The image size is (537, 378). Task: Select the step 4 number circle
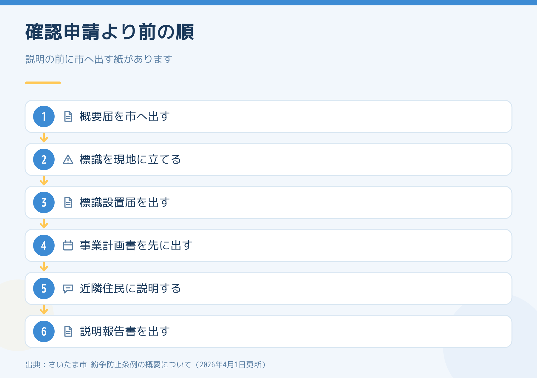44,245
